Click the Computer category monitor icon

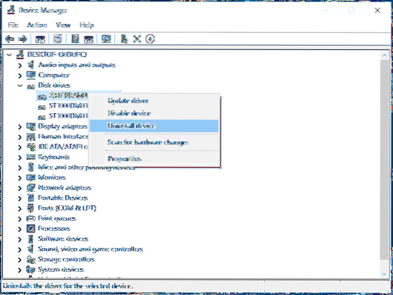[x=31, y=75]
